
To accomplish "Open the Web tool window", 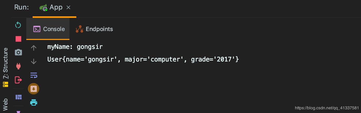I will coord(5,104).
